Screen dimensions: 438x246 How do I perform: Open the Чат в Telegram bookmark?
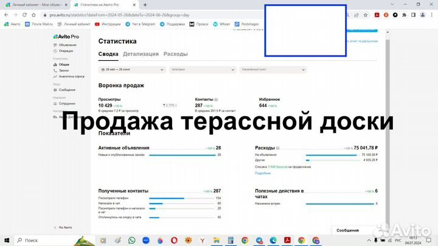click(141, 24)
